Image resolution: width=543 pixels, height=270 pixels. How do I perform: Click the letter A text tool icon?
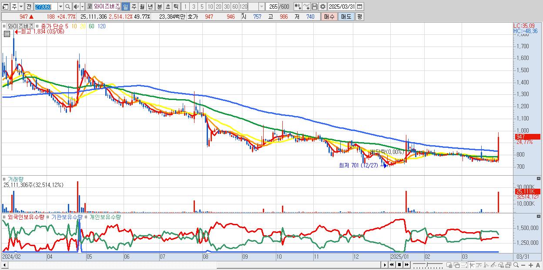[x=538, y=265]
